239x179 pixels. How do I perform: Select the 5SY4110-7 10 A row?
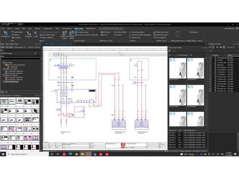[188, 142]
